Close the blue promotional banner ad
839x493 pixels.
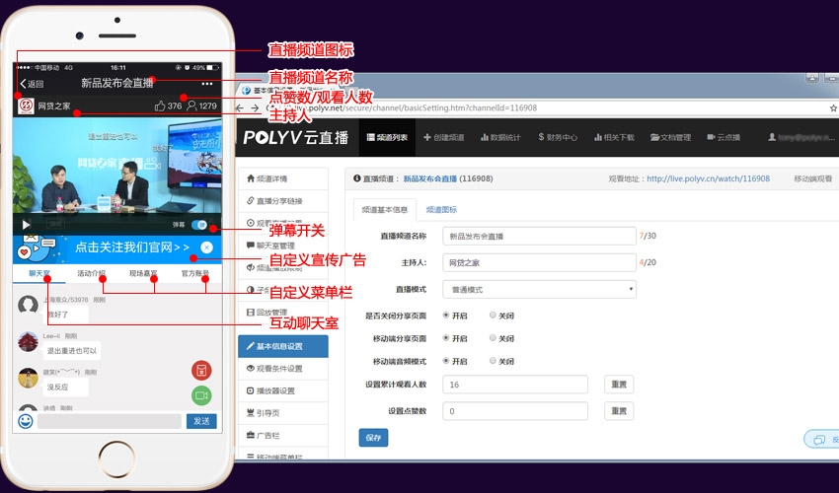(206, 247)
